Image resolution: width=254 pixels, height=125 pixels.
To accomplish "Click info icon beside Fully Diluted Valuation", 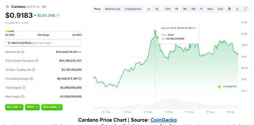I will click(37, 61).
